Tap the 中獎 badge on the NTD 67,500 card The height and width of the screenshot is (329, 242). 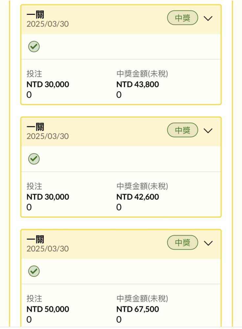183,243
